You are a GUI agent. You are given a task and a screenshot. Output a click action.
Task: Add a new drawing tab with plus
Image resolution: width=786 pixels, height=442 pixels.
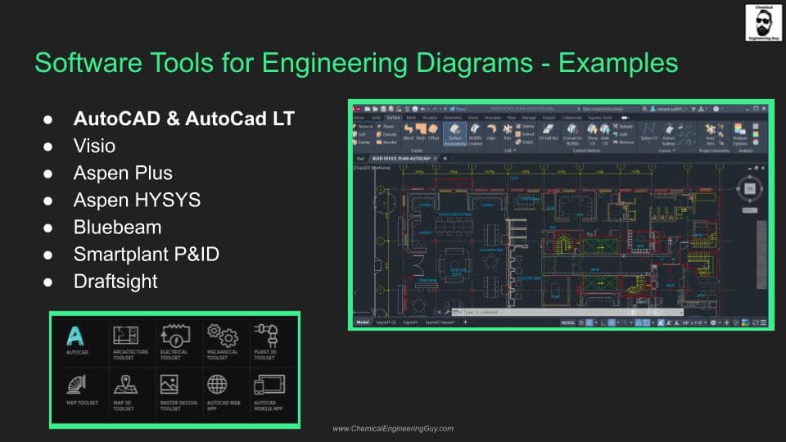point(445,158)
